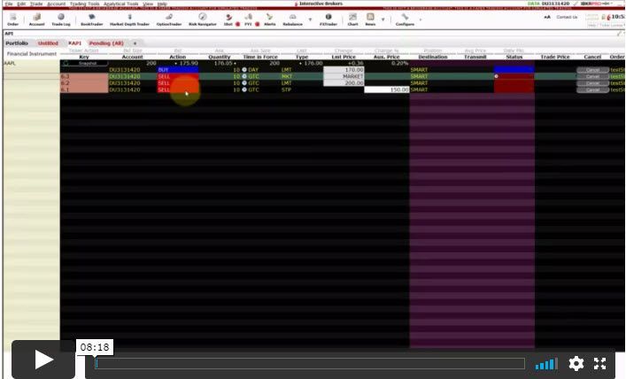Open the Help menu
Viewport: 626px width, 379px height.
(x=162, y=4)
